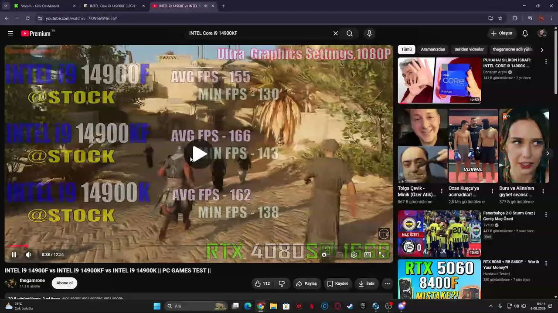The width and height of the screenshot is (558, 313).
Task: Click the large play button overlay
Action: (x=199, y=154)
